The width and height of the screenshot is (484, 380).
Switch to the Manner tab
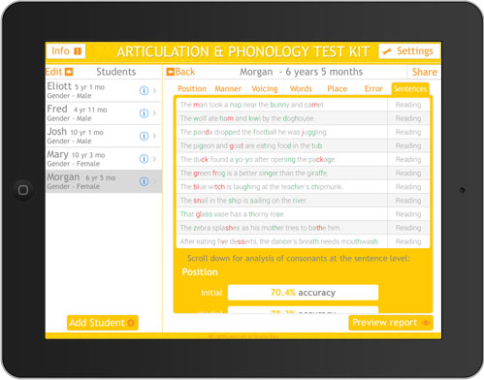point(228,89)
